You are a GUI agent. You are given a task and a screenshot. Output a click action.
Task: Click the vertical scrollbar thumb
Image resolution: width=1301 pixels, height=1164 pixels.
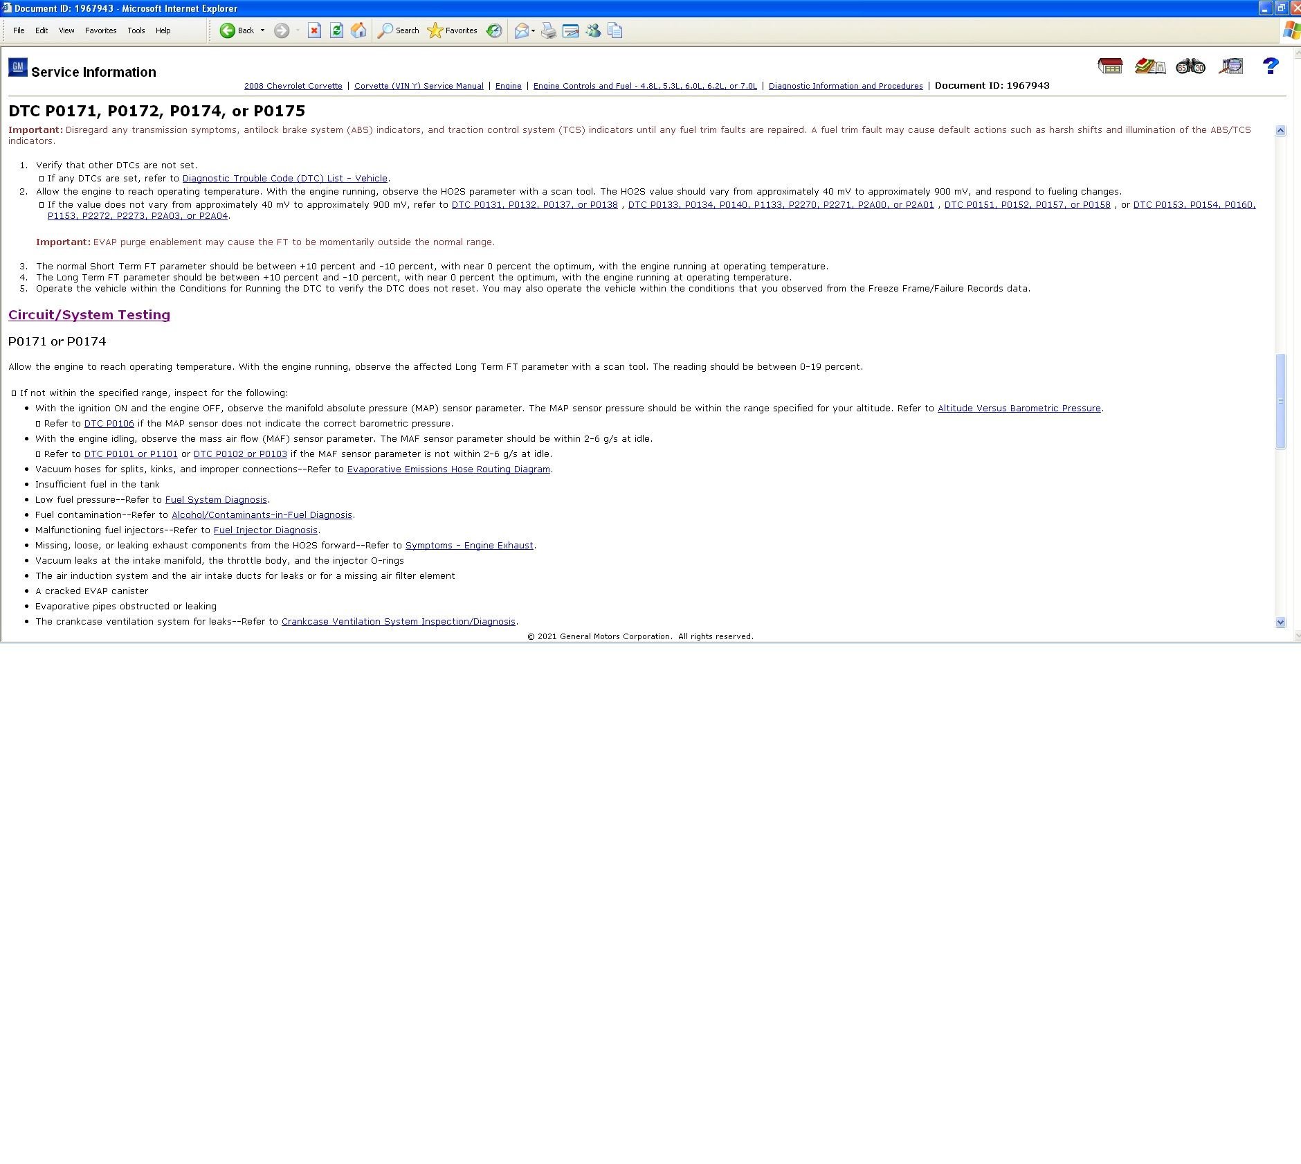(x=1280, y=402)
